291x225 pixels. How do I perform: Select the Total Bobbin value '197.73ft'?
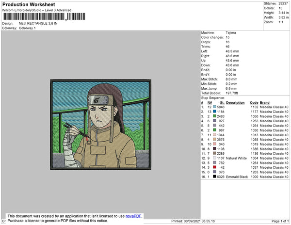232,93
